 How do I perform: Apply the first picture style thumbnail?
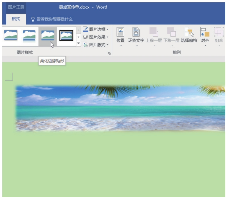11,35
